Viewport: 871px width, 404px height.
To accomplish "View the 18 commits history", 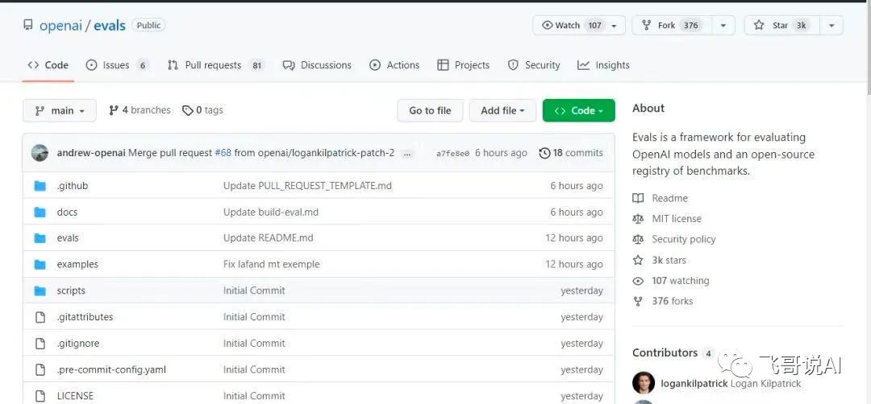I will click(x=570, y=153).
